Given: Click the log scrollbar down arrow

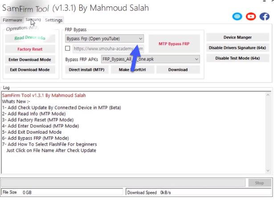Looking at the screenshot, I should 268,171.
